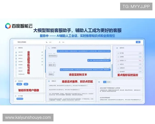Click the blue button at the header's right end
The height and width of the screenshot is (124, 155).
coord(138,42)
